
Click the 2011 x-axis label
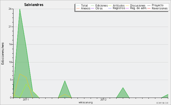click(x=26, y=100)
